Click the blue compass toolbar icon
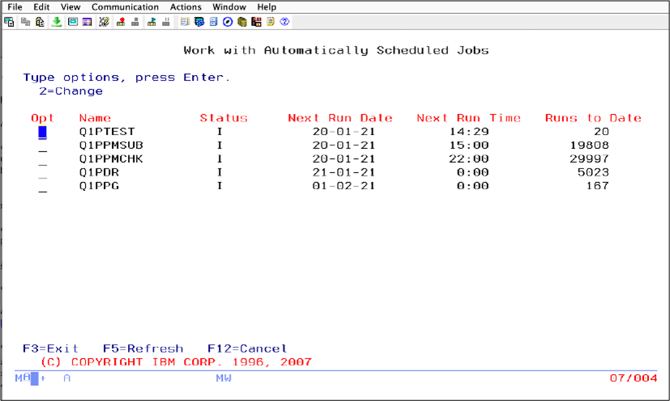This screenshot has width=670, height=401. (x=228, y=22)
